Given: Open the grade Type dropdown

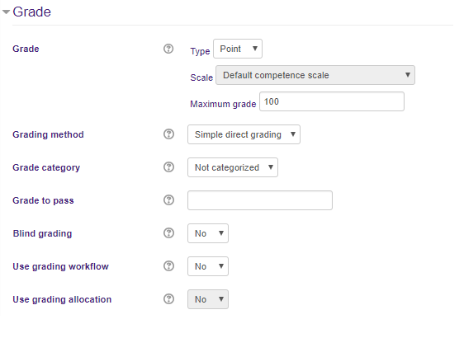Looking at the screenshot, I should (238, 49).
